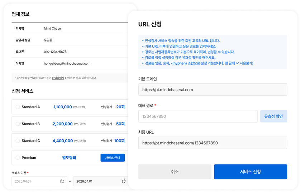The image size is (301, 193).
Task: Click the phone number 010-1234-5678
Action: (55, 52)
